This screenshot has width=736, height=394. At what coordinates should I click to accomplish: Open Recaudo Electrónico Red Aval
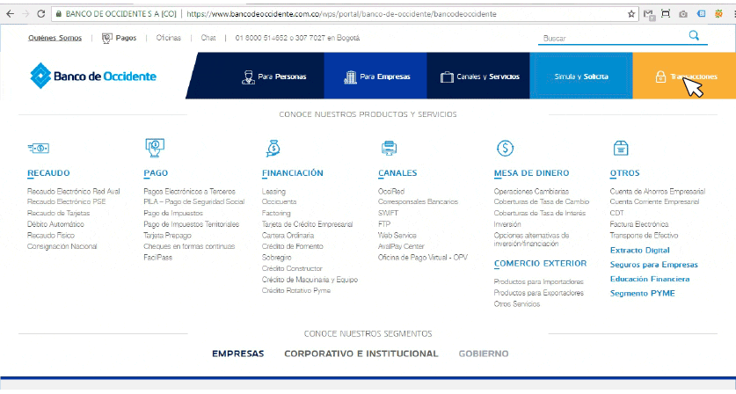coord(74,191)
